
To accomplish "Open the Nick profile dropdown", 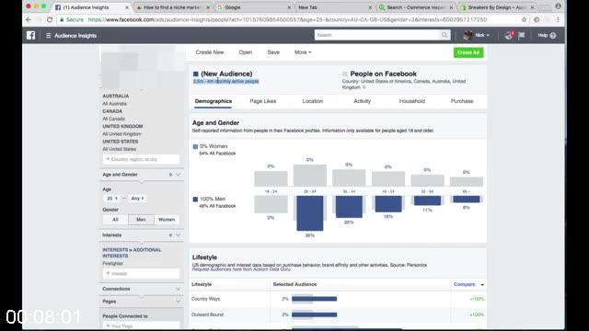I will 482,35.
